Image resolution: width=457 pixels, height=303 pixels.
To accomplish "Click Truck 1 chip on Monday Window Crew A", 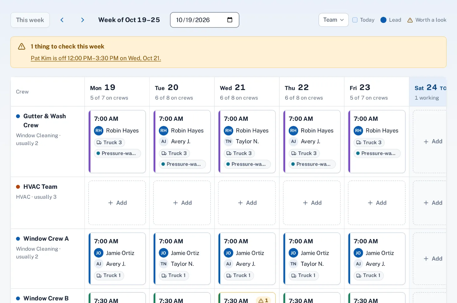I will [x=109, y=275].
